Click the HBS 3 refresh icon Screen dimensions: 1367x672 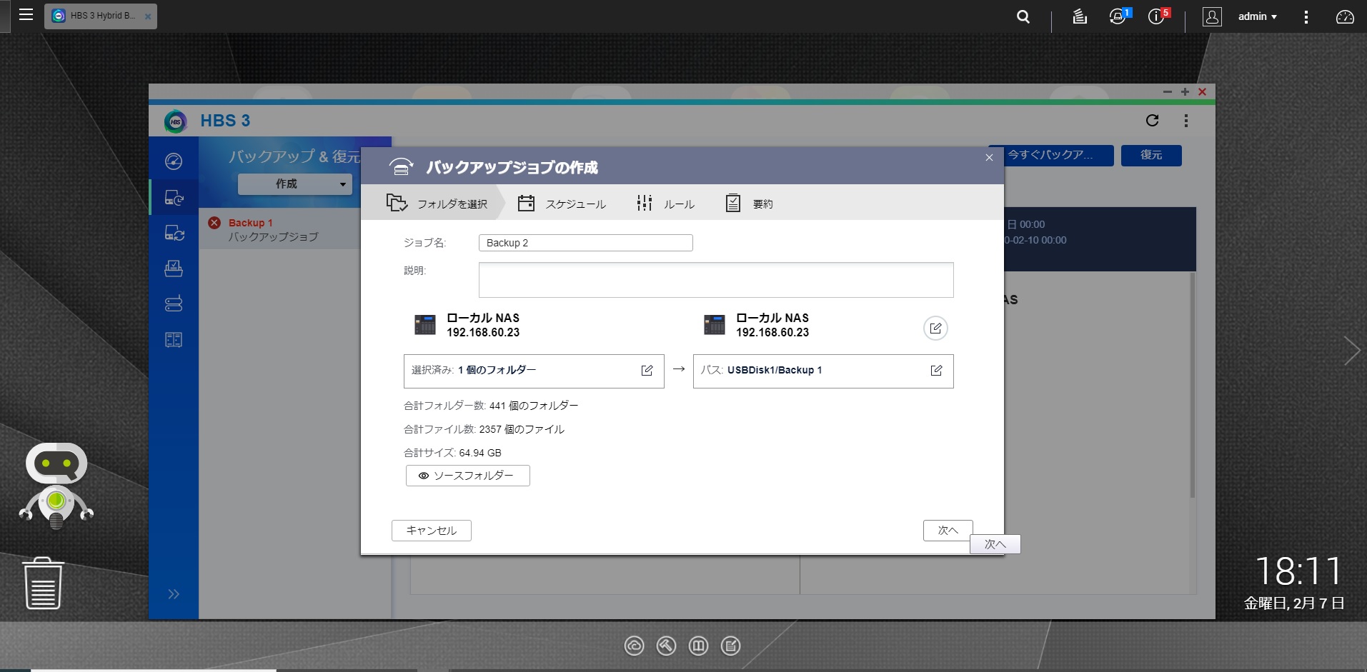tap(1152, 121)
